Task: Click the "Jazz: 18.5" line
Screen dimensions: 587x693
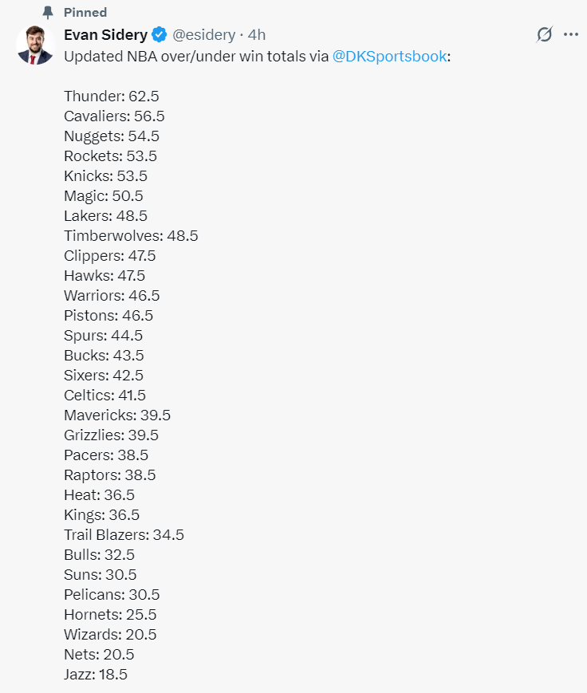Action: point(96,674)
